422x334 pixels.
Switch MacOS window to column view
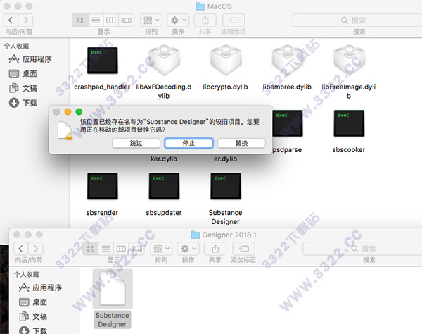(x=111, y=20)
